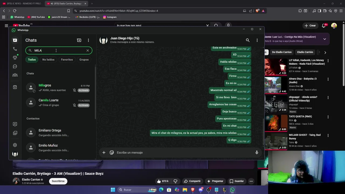
Task: Clear the MILA search text with X
Action: [x=88, y=50]
